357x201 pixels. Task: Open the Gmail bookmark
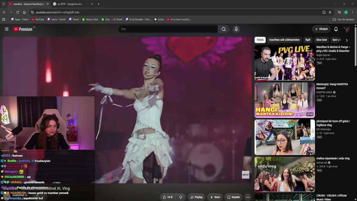(117, 20)
